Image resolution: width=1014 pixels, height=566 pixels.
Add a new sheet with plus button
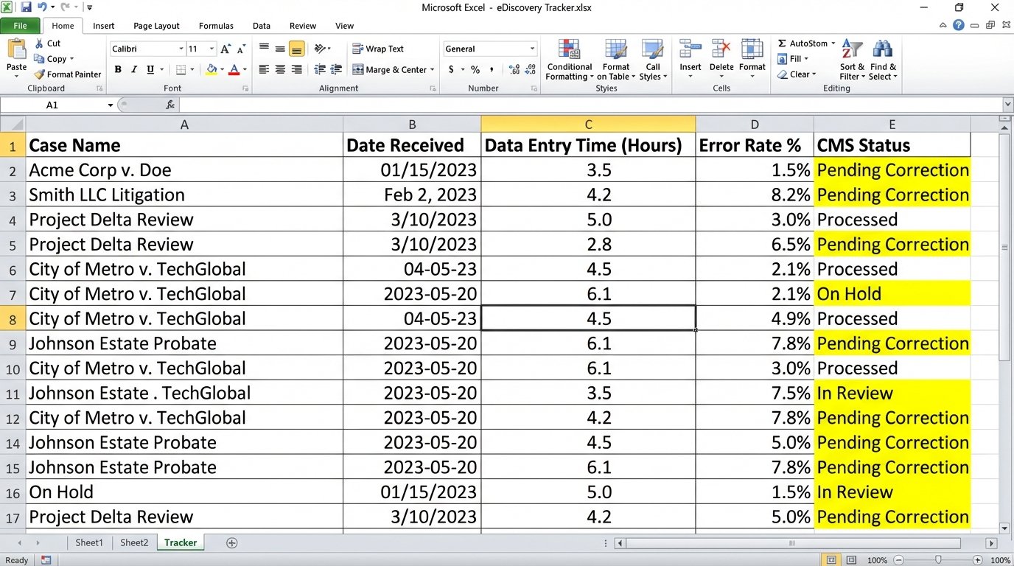pos(232,543)
